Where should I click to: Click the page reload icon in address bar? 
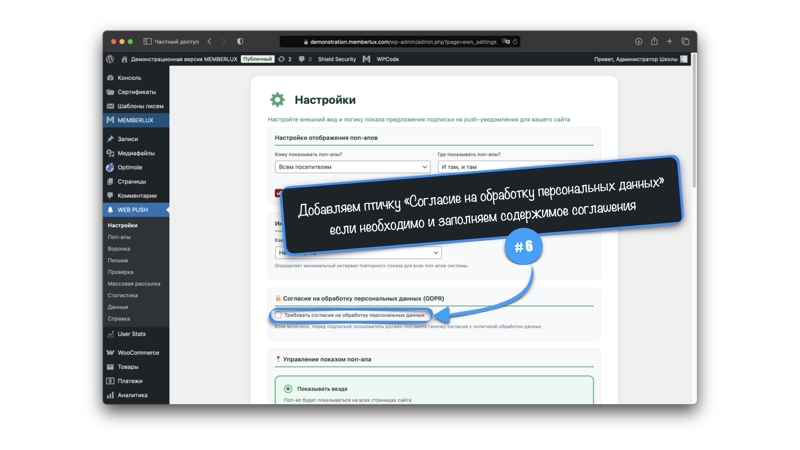click(x=515, y=42)
